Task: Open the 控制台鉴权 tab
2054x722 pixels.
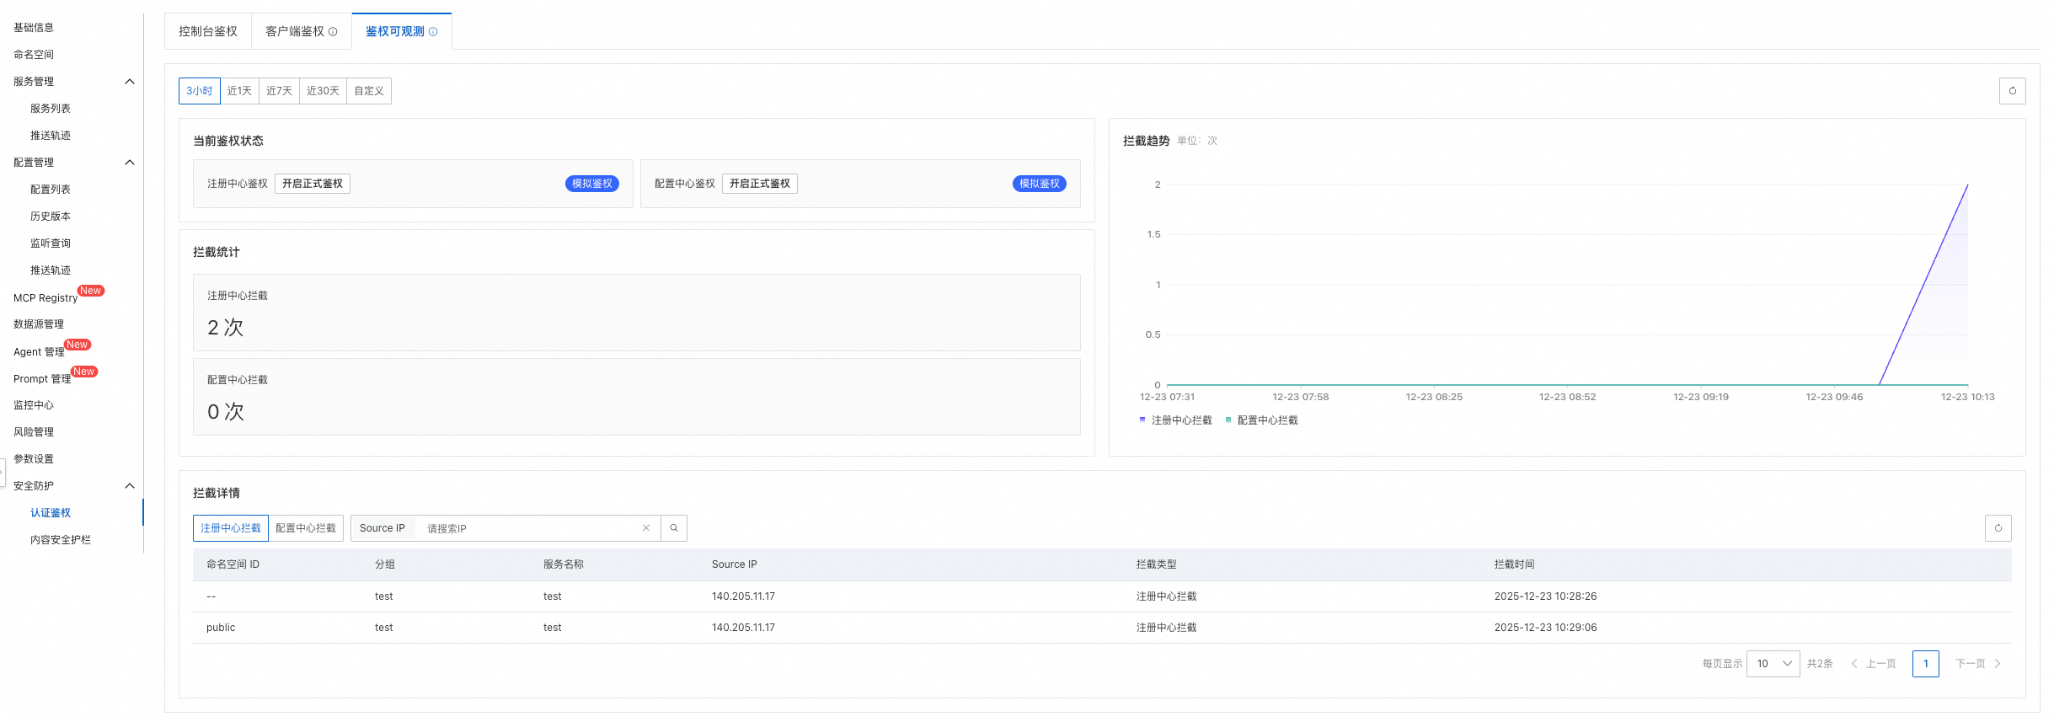Action: (x=208, y=32)
